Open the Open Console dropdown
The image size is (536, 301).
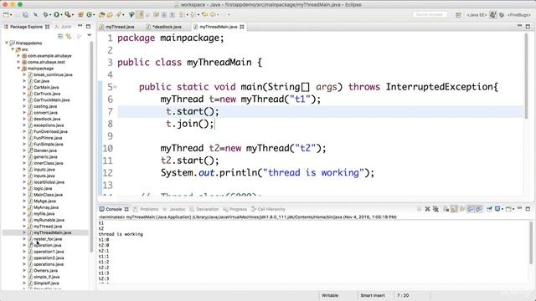pos(513,209)
